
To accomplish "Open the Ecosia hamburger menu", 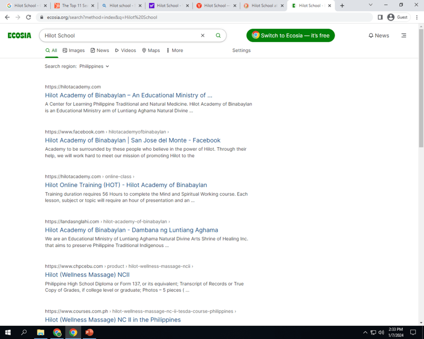I will point(404,36).
